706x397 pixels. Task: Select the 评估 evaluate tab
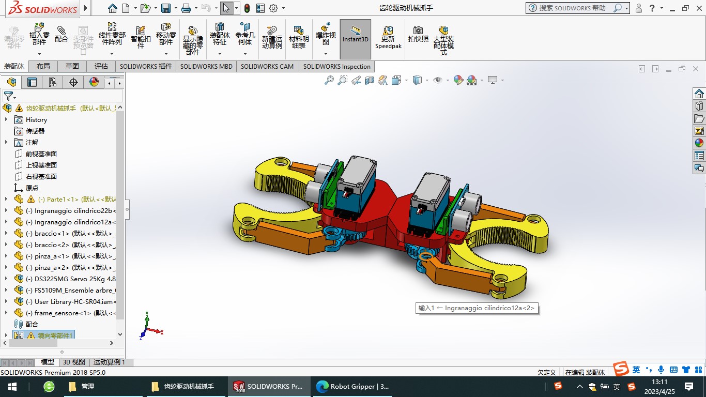pyautogui.click(x=101, y=66)
